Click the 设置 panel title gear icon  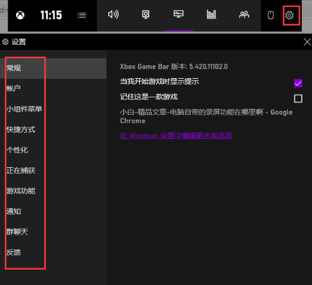click(5, 42)
